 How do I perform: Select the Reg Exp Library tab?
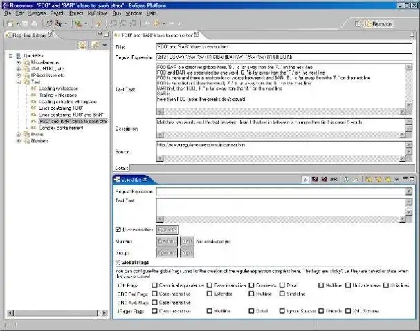tap(30, 35)
